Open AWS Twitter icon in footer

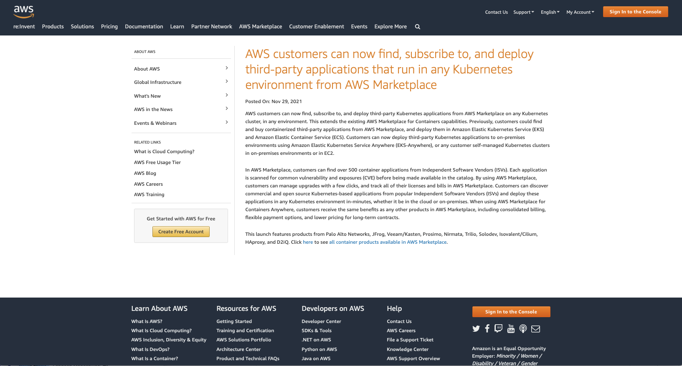coord(476,329)
